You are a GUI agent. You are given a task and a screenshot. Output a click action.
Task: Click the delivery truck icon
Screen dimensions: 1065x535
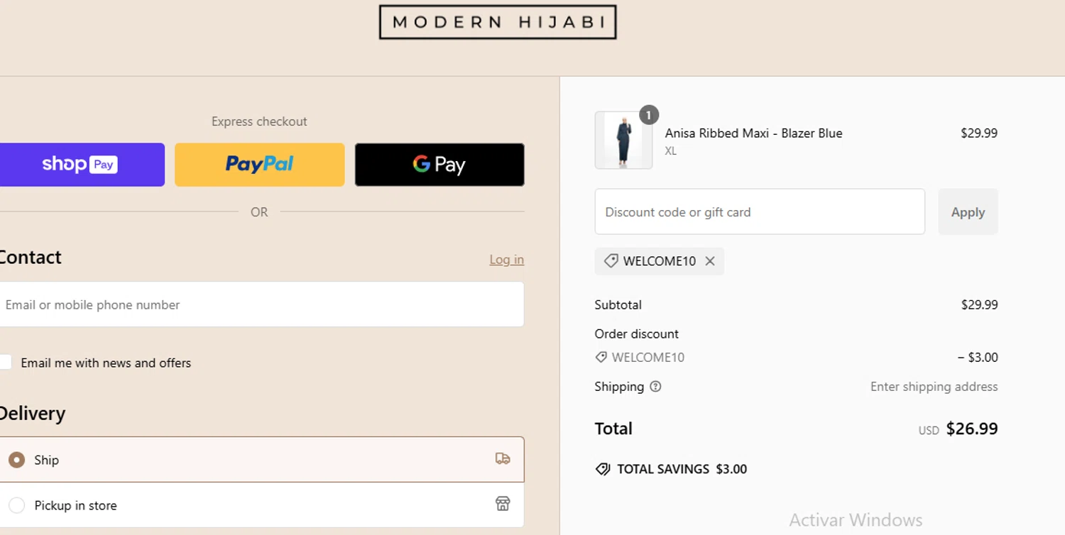click(x=503, y=459)
